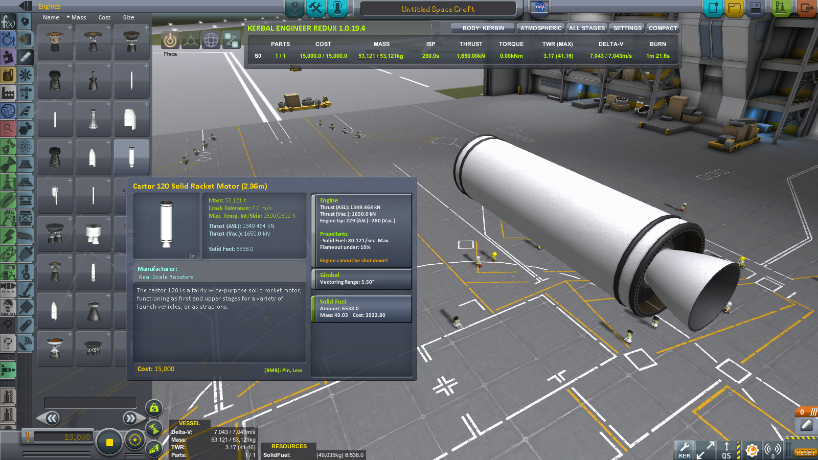Toggle ATMOSPHERIC mode in Kerbal Engineer
The height and width of the screenshot is (460, 818).
(540, 28)
